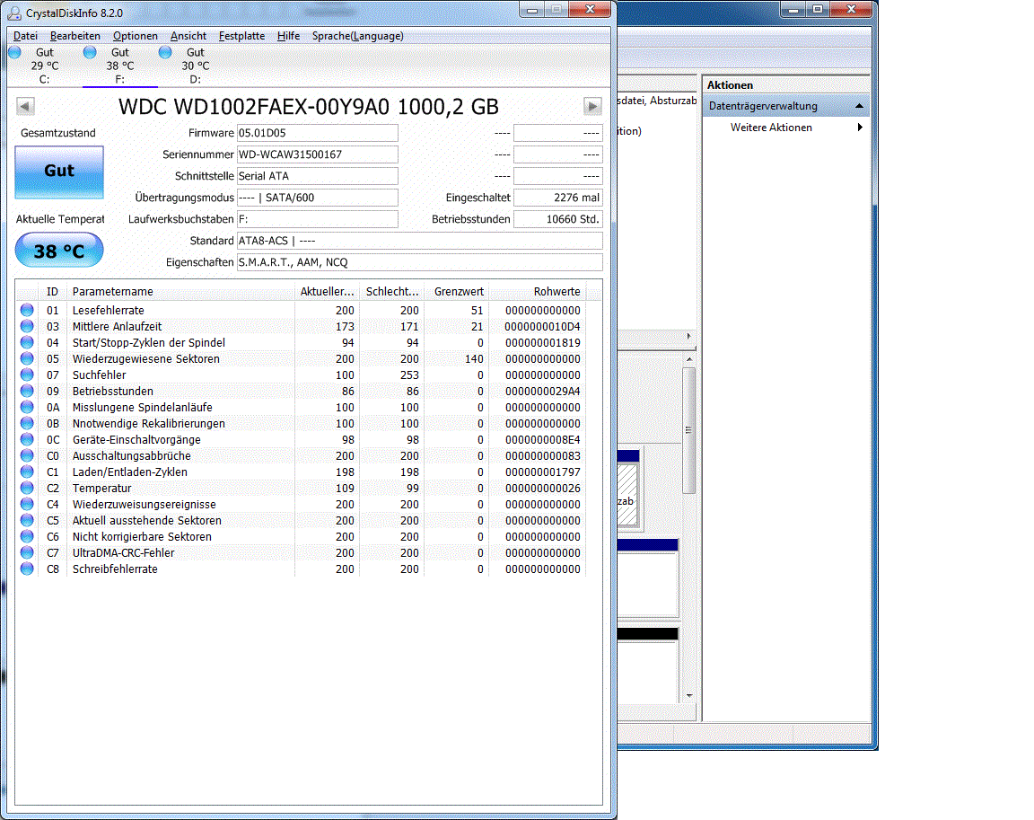Click small right scroll arrow in background window
This screenshot has height=820, width=1034.
coord(689,337)
